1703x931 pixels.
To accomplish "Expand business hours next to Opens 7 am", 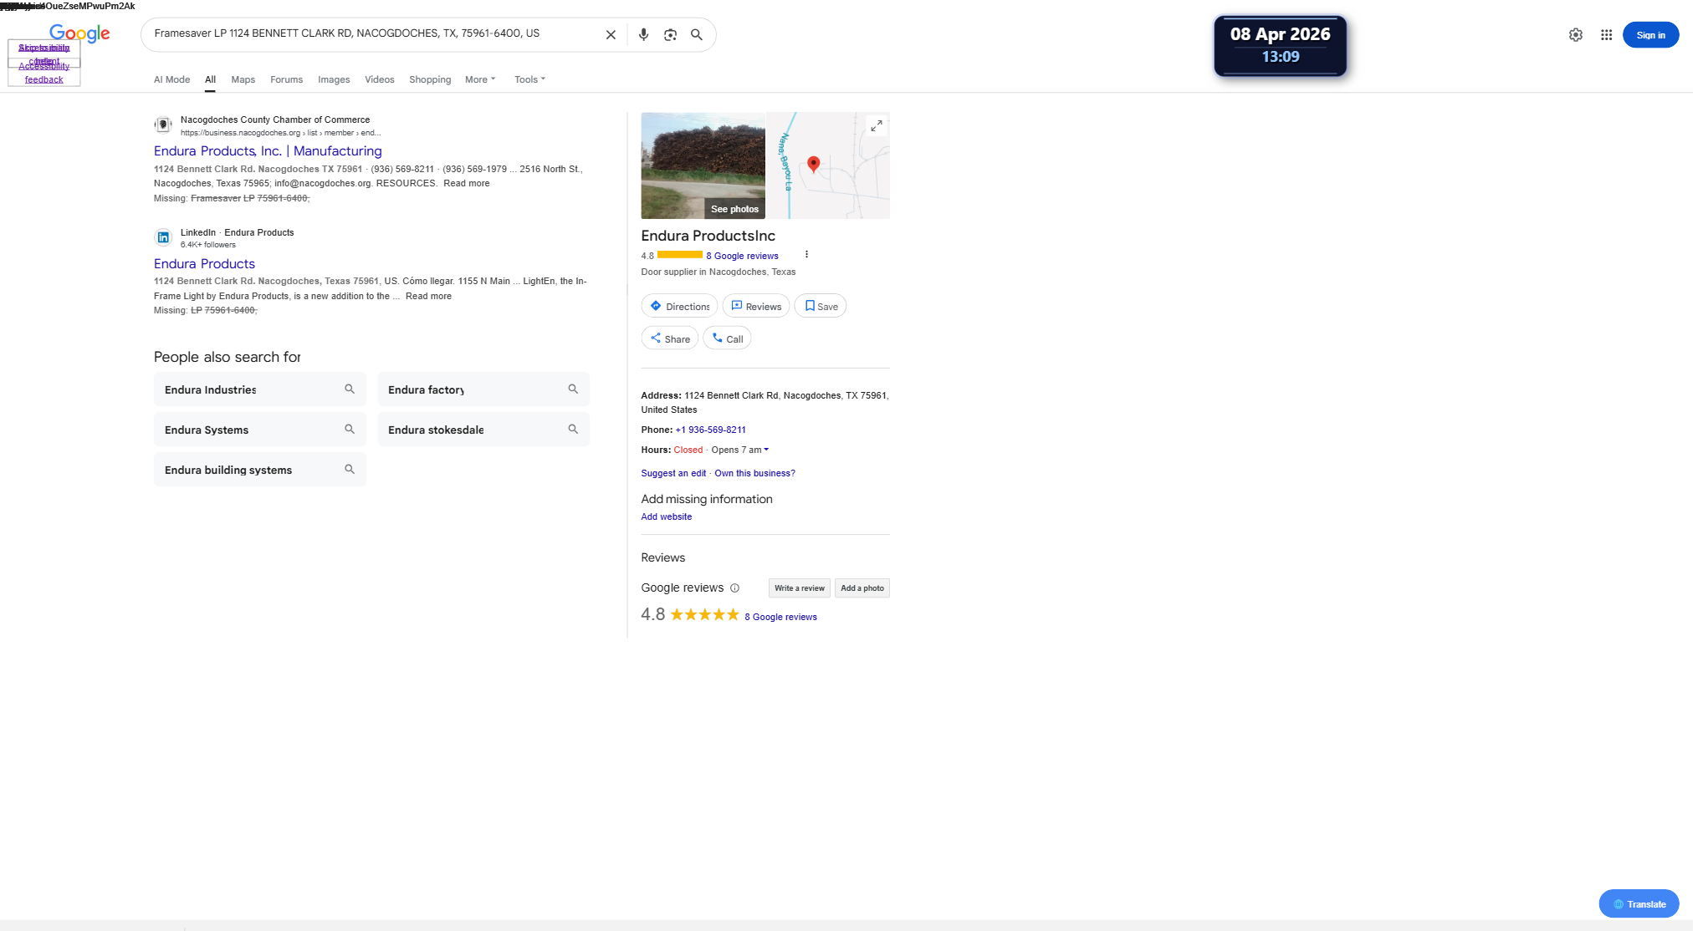I will [x=766, y=450].
